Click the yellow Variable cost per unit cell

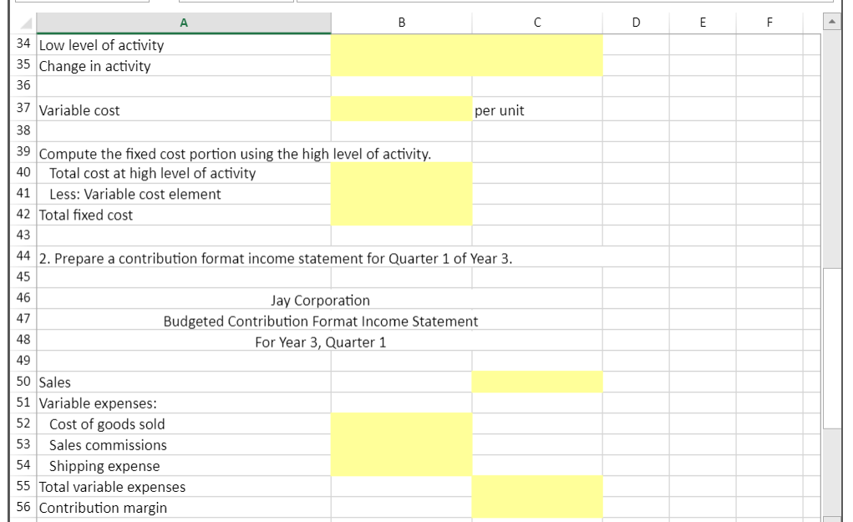pos(403,110)
